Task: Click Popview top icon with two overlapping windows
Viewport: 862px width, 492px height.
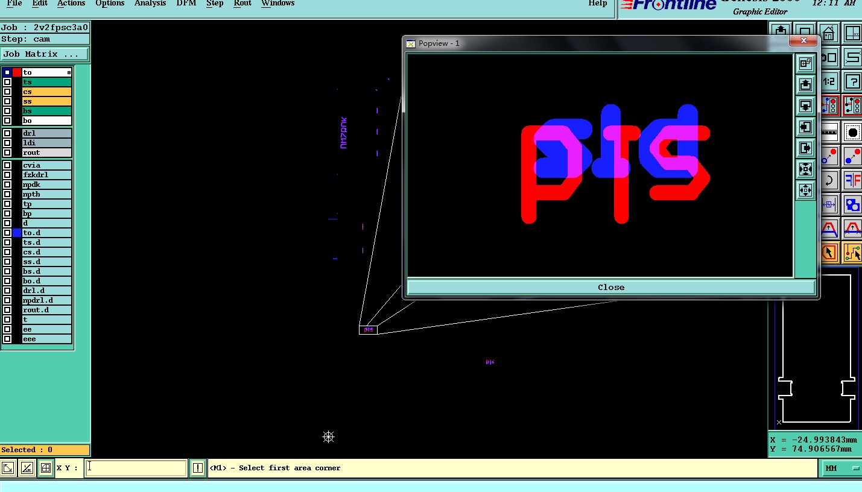Action: point(805,63)
